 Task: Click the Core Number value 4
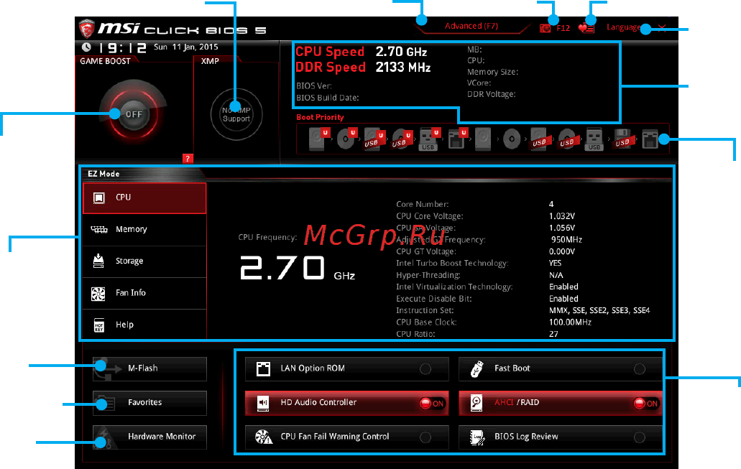click(x=551, y=204)
